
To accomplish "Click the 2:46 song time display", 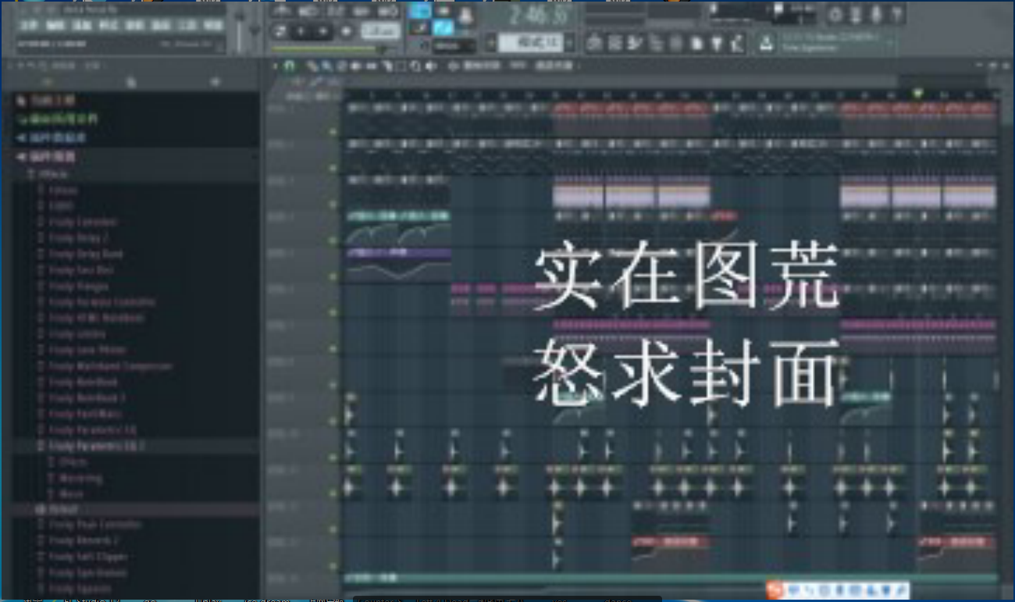I will point(537,16).
